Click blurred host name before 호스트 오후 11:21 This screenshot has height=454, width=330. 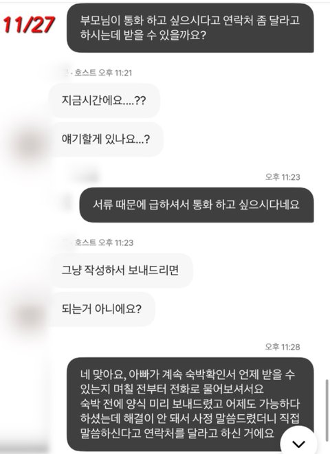click(66, 71)
